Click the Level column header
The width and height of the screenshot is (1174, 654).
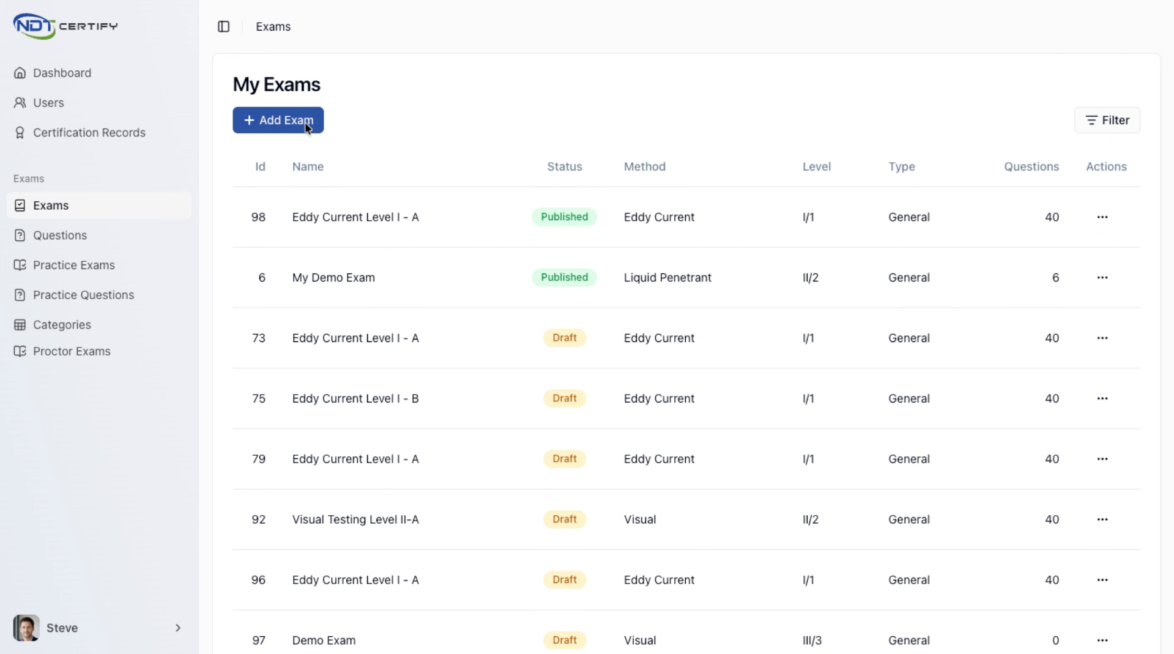pos(816,166)
